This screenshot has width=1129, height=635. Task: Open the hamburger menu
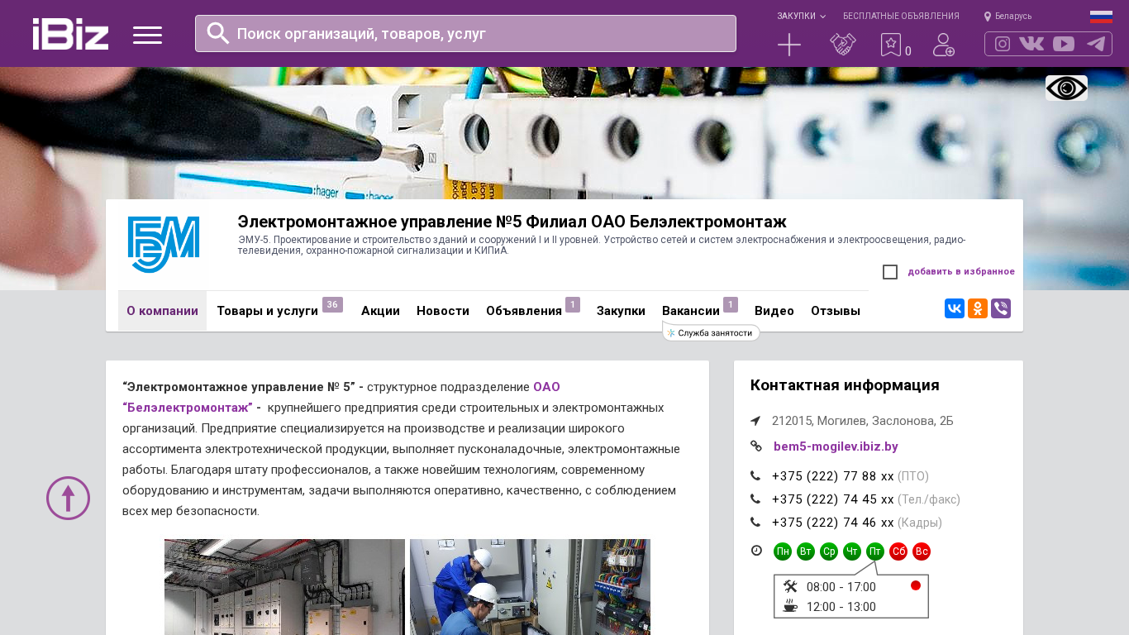click(147, 35)
